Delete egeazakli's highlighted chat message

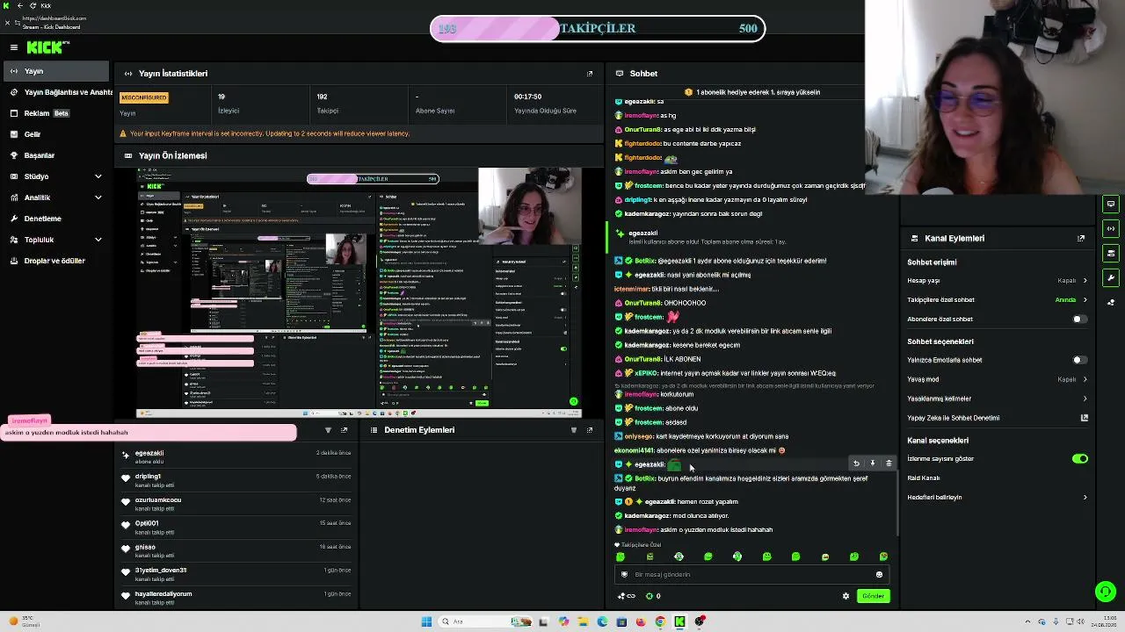(x=889, y=463)
